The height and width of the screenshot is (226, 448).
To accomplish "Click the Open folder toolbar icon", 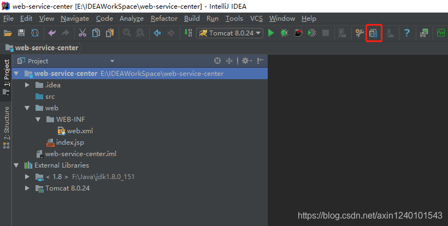I will pos(8,33).
